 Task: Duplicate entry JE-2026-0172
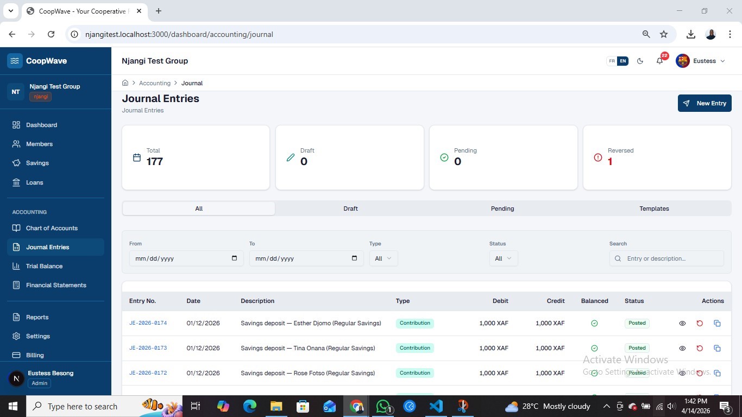click(x=717, y=373)
